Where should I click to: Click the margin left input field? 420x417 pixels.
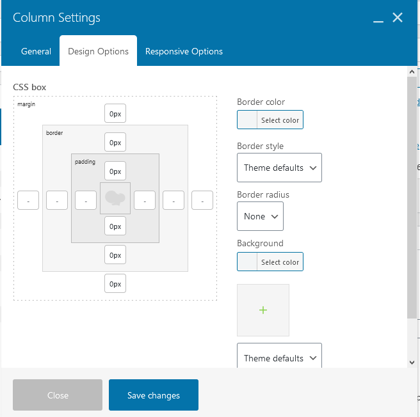click(x=28, y=200)
